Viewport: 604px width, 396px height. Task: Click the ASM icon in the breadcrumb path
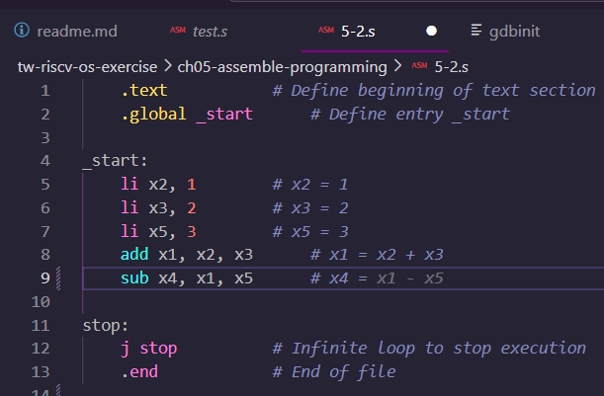(x=418, y=66)
